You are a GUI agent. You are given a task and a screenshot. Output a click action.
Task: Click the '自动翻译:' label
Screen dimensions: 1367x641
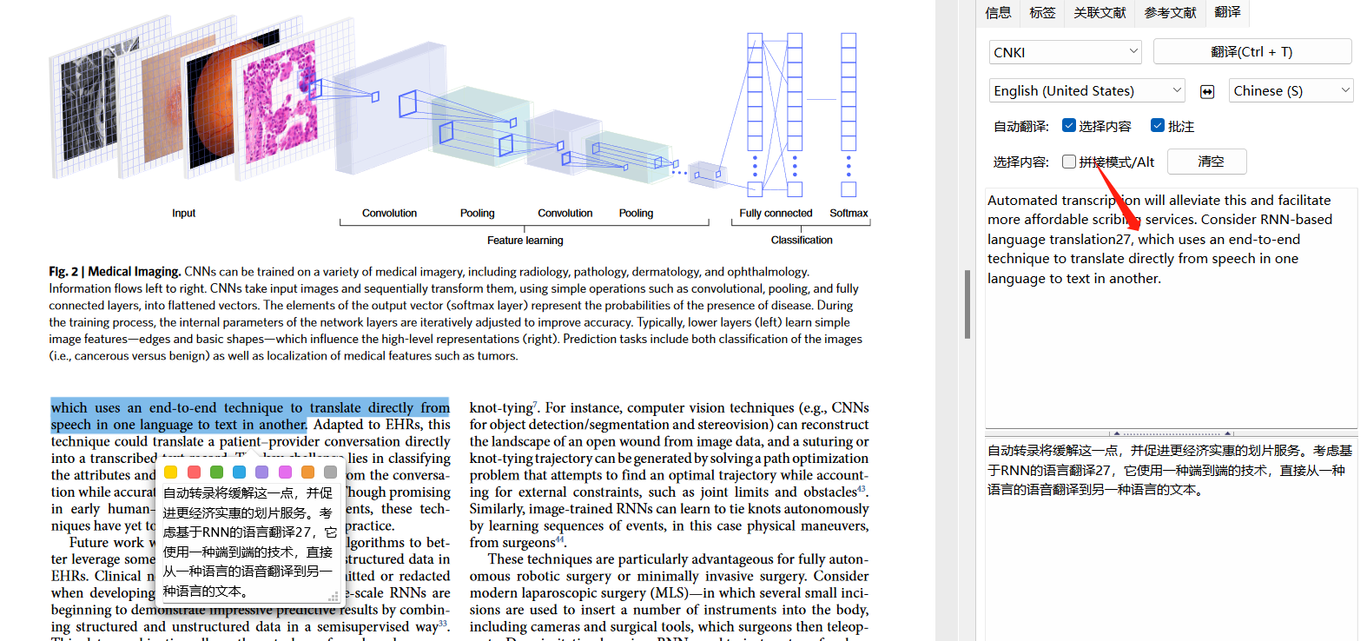(1021, 126)
